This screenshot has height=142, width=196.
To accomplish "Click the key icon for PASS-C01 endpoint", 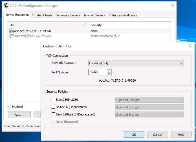I will (12, 36).
